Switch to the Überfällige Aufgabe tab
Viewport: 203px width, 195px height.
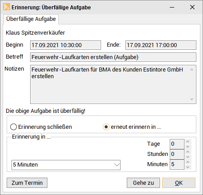pos(31,19)
